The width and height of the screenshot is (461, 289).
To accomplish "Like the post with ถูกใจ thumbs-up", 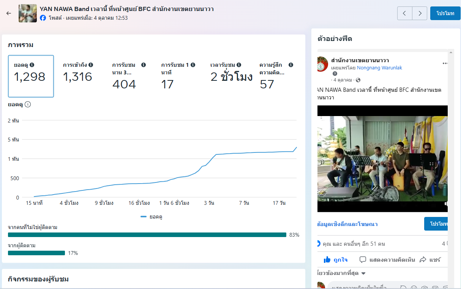I will [x=335, y=260].
